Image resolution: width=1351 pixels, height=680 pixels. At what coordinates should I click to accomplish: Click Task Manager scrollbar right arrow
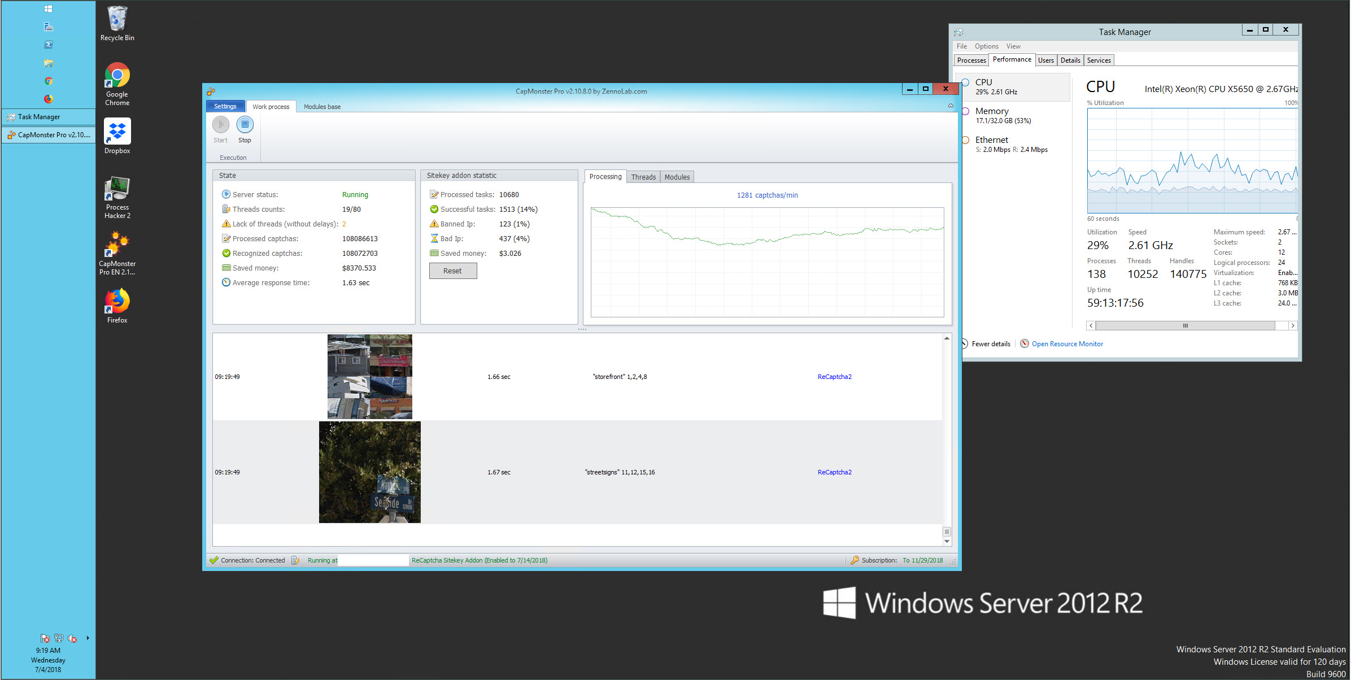coord(1293,325)
